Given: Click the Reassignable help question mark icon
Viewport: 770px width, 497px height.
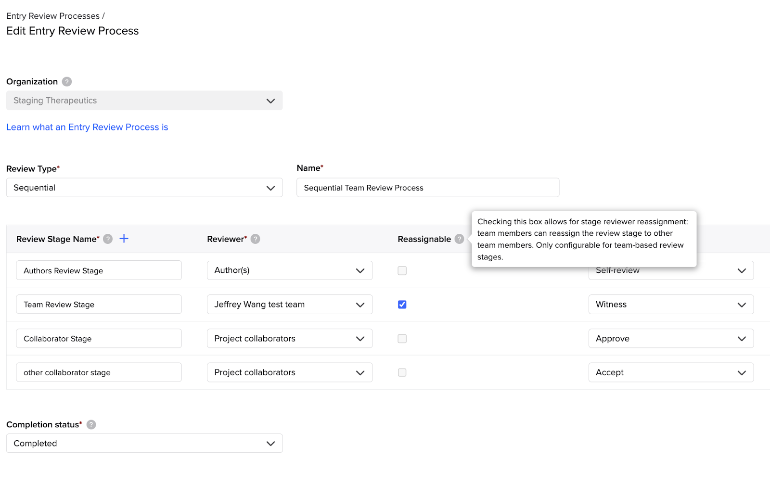Looking at the screenshot, I should coord(460,239).
